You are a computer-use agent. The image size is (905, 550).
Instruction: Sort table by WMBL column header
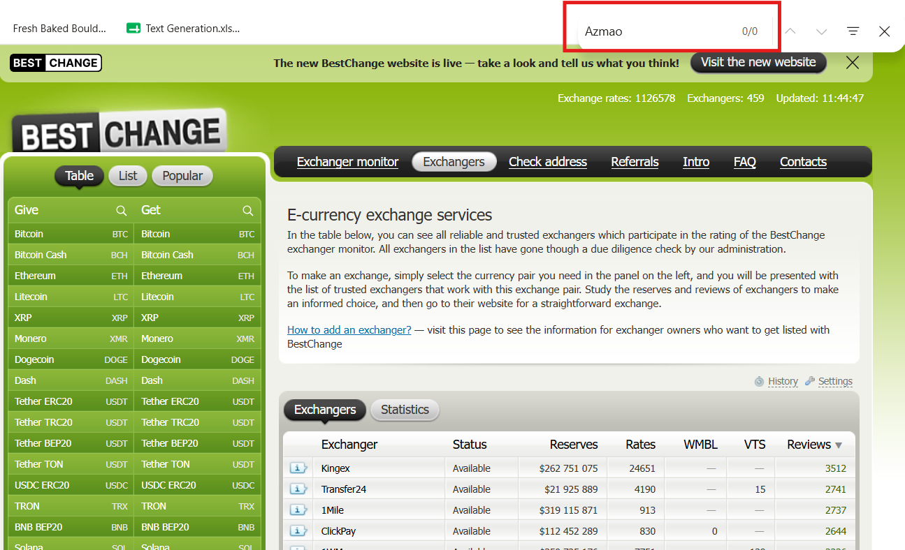(x=701, y=445)
